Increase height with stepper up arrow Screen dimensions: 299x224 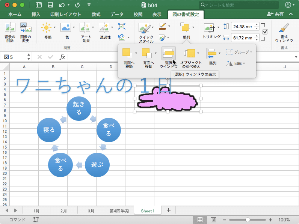[x=257, y=24]
